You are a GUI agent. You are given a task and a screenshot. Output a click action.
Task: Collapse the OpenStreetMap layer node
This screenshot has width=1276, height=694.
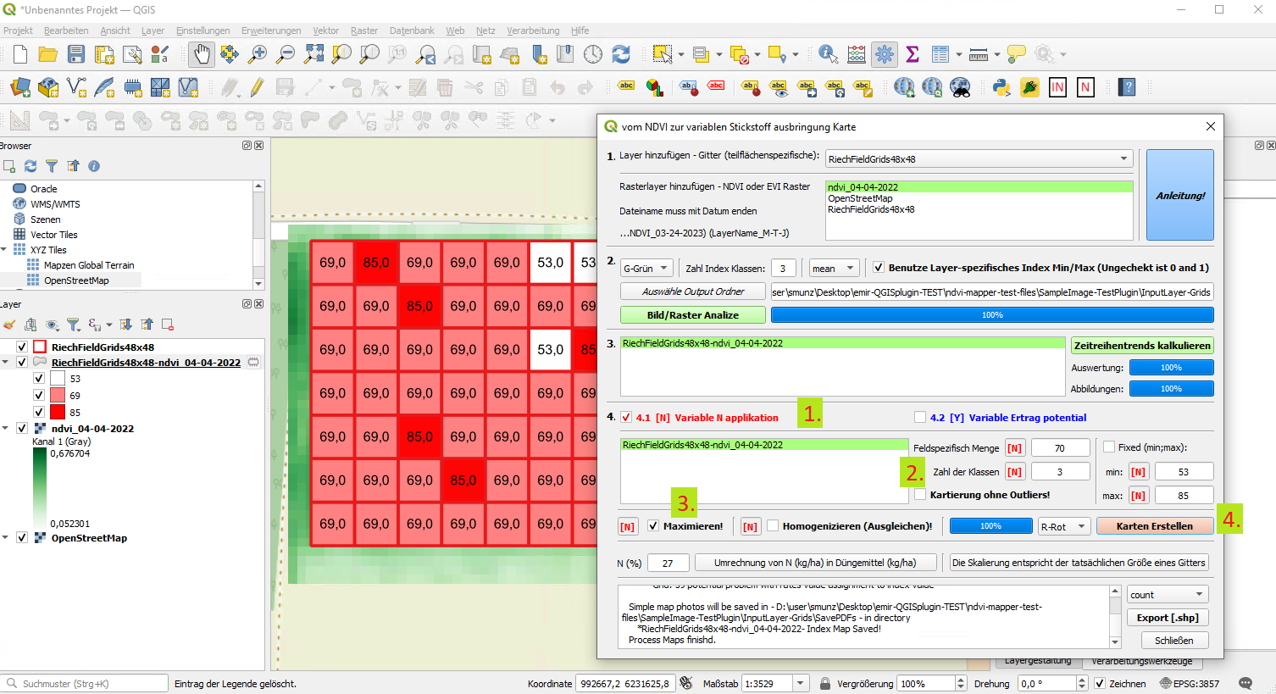(x=5, y=537)
